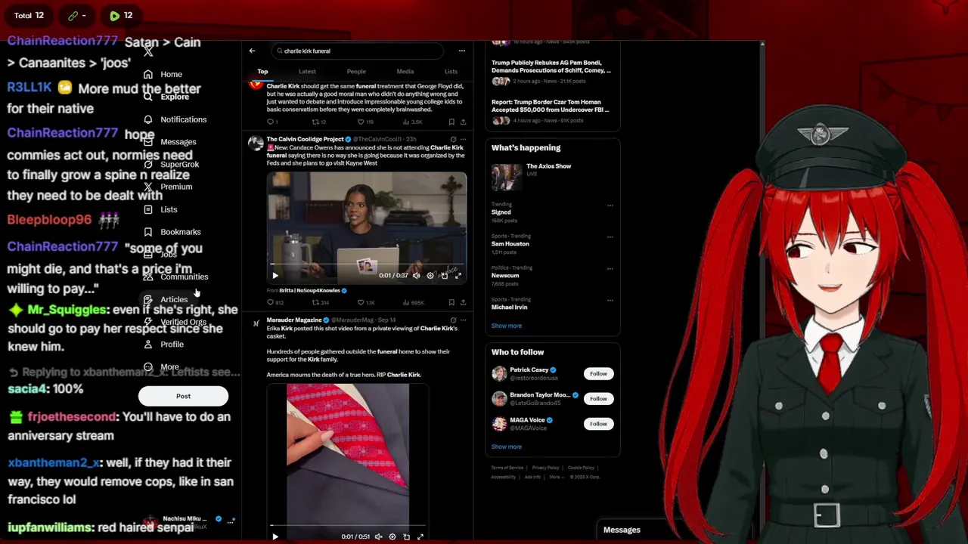This screenshot has height=544, width=968.
Task: Unmute the Marauder Magazine video
Action: coord(378,536)
